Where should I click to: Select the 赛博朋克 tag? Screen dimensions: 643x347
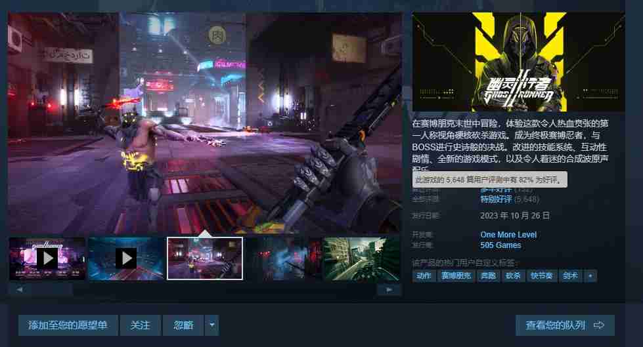456,276
